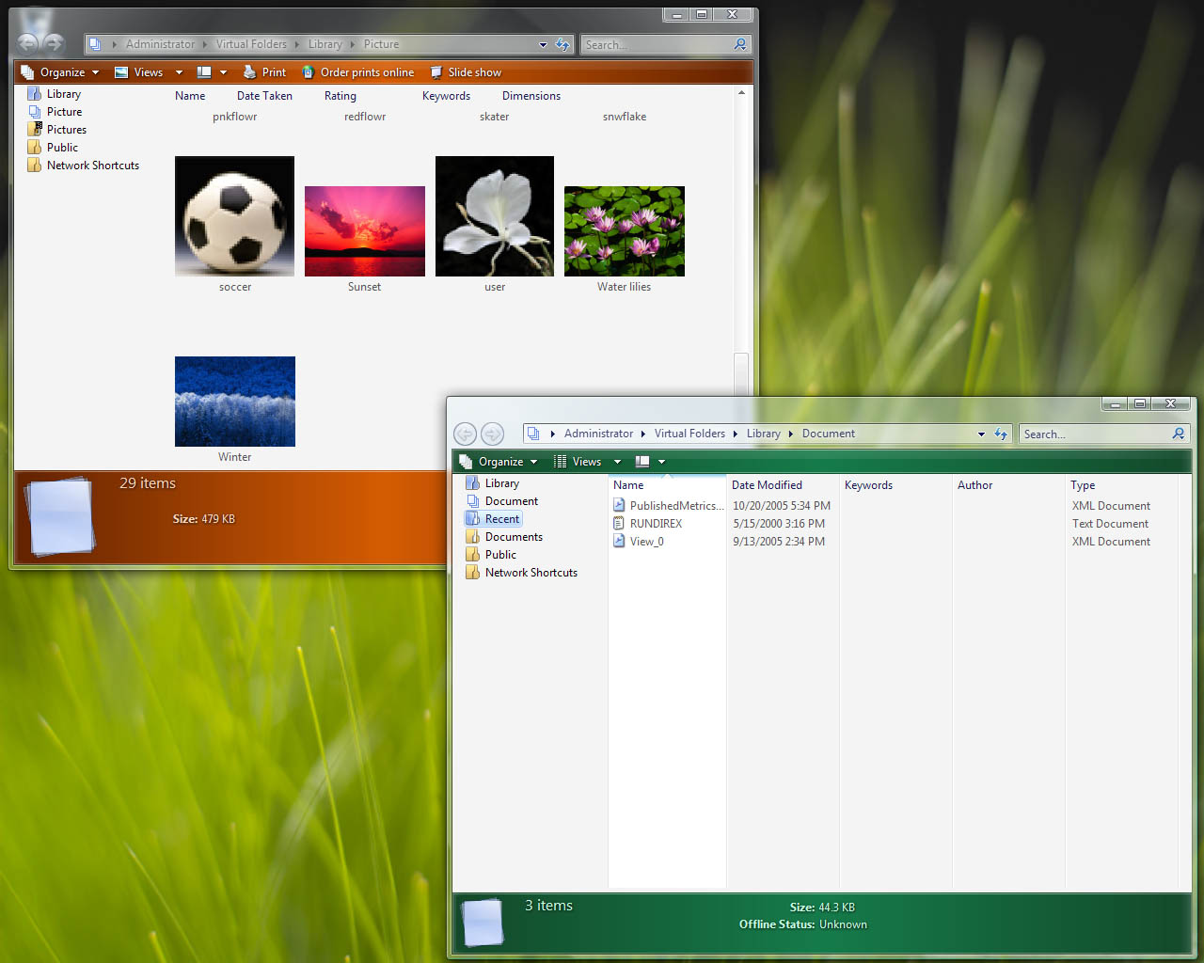Open Views menu in Picture window
The height and width of the screenshot is (963, 1204).
(139, 72)
